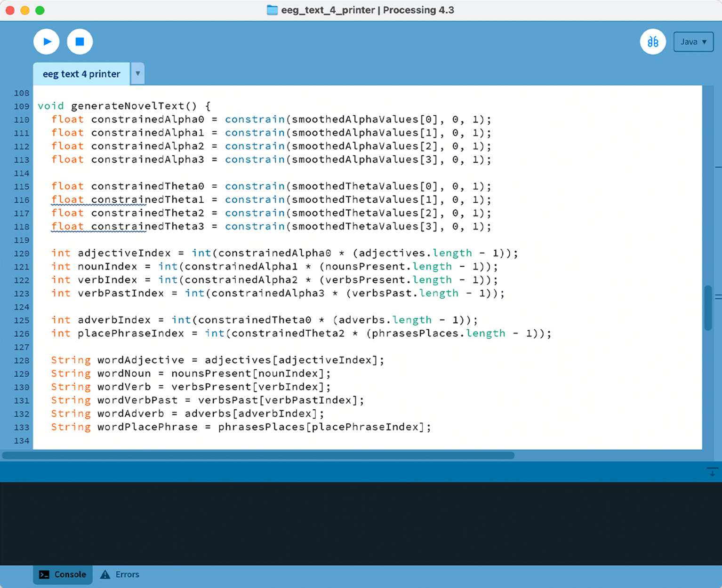
Task: Stop the running sketch
Action: [80, 42]
